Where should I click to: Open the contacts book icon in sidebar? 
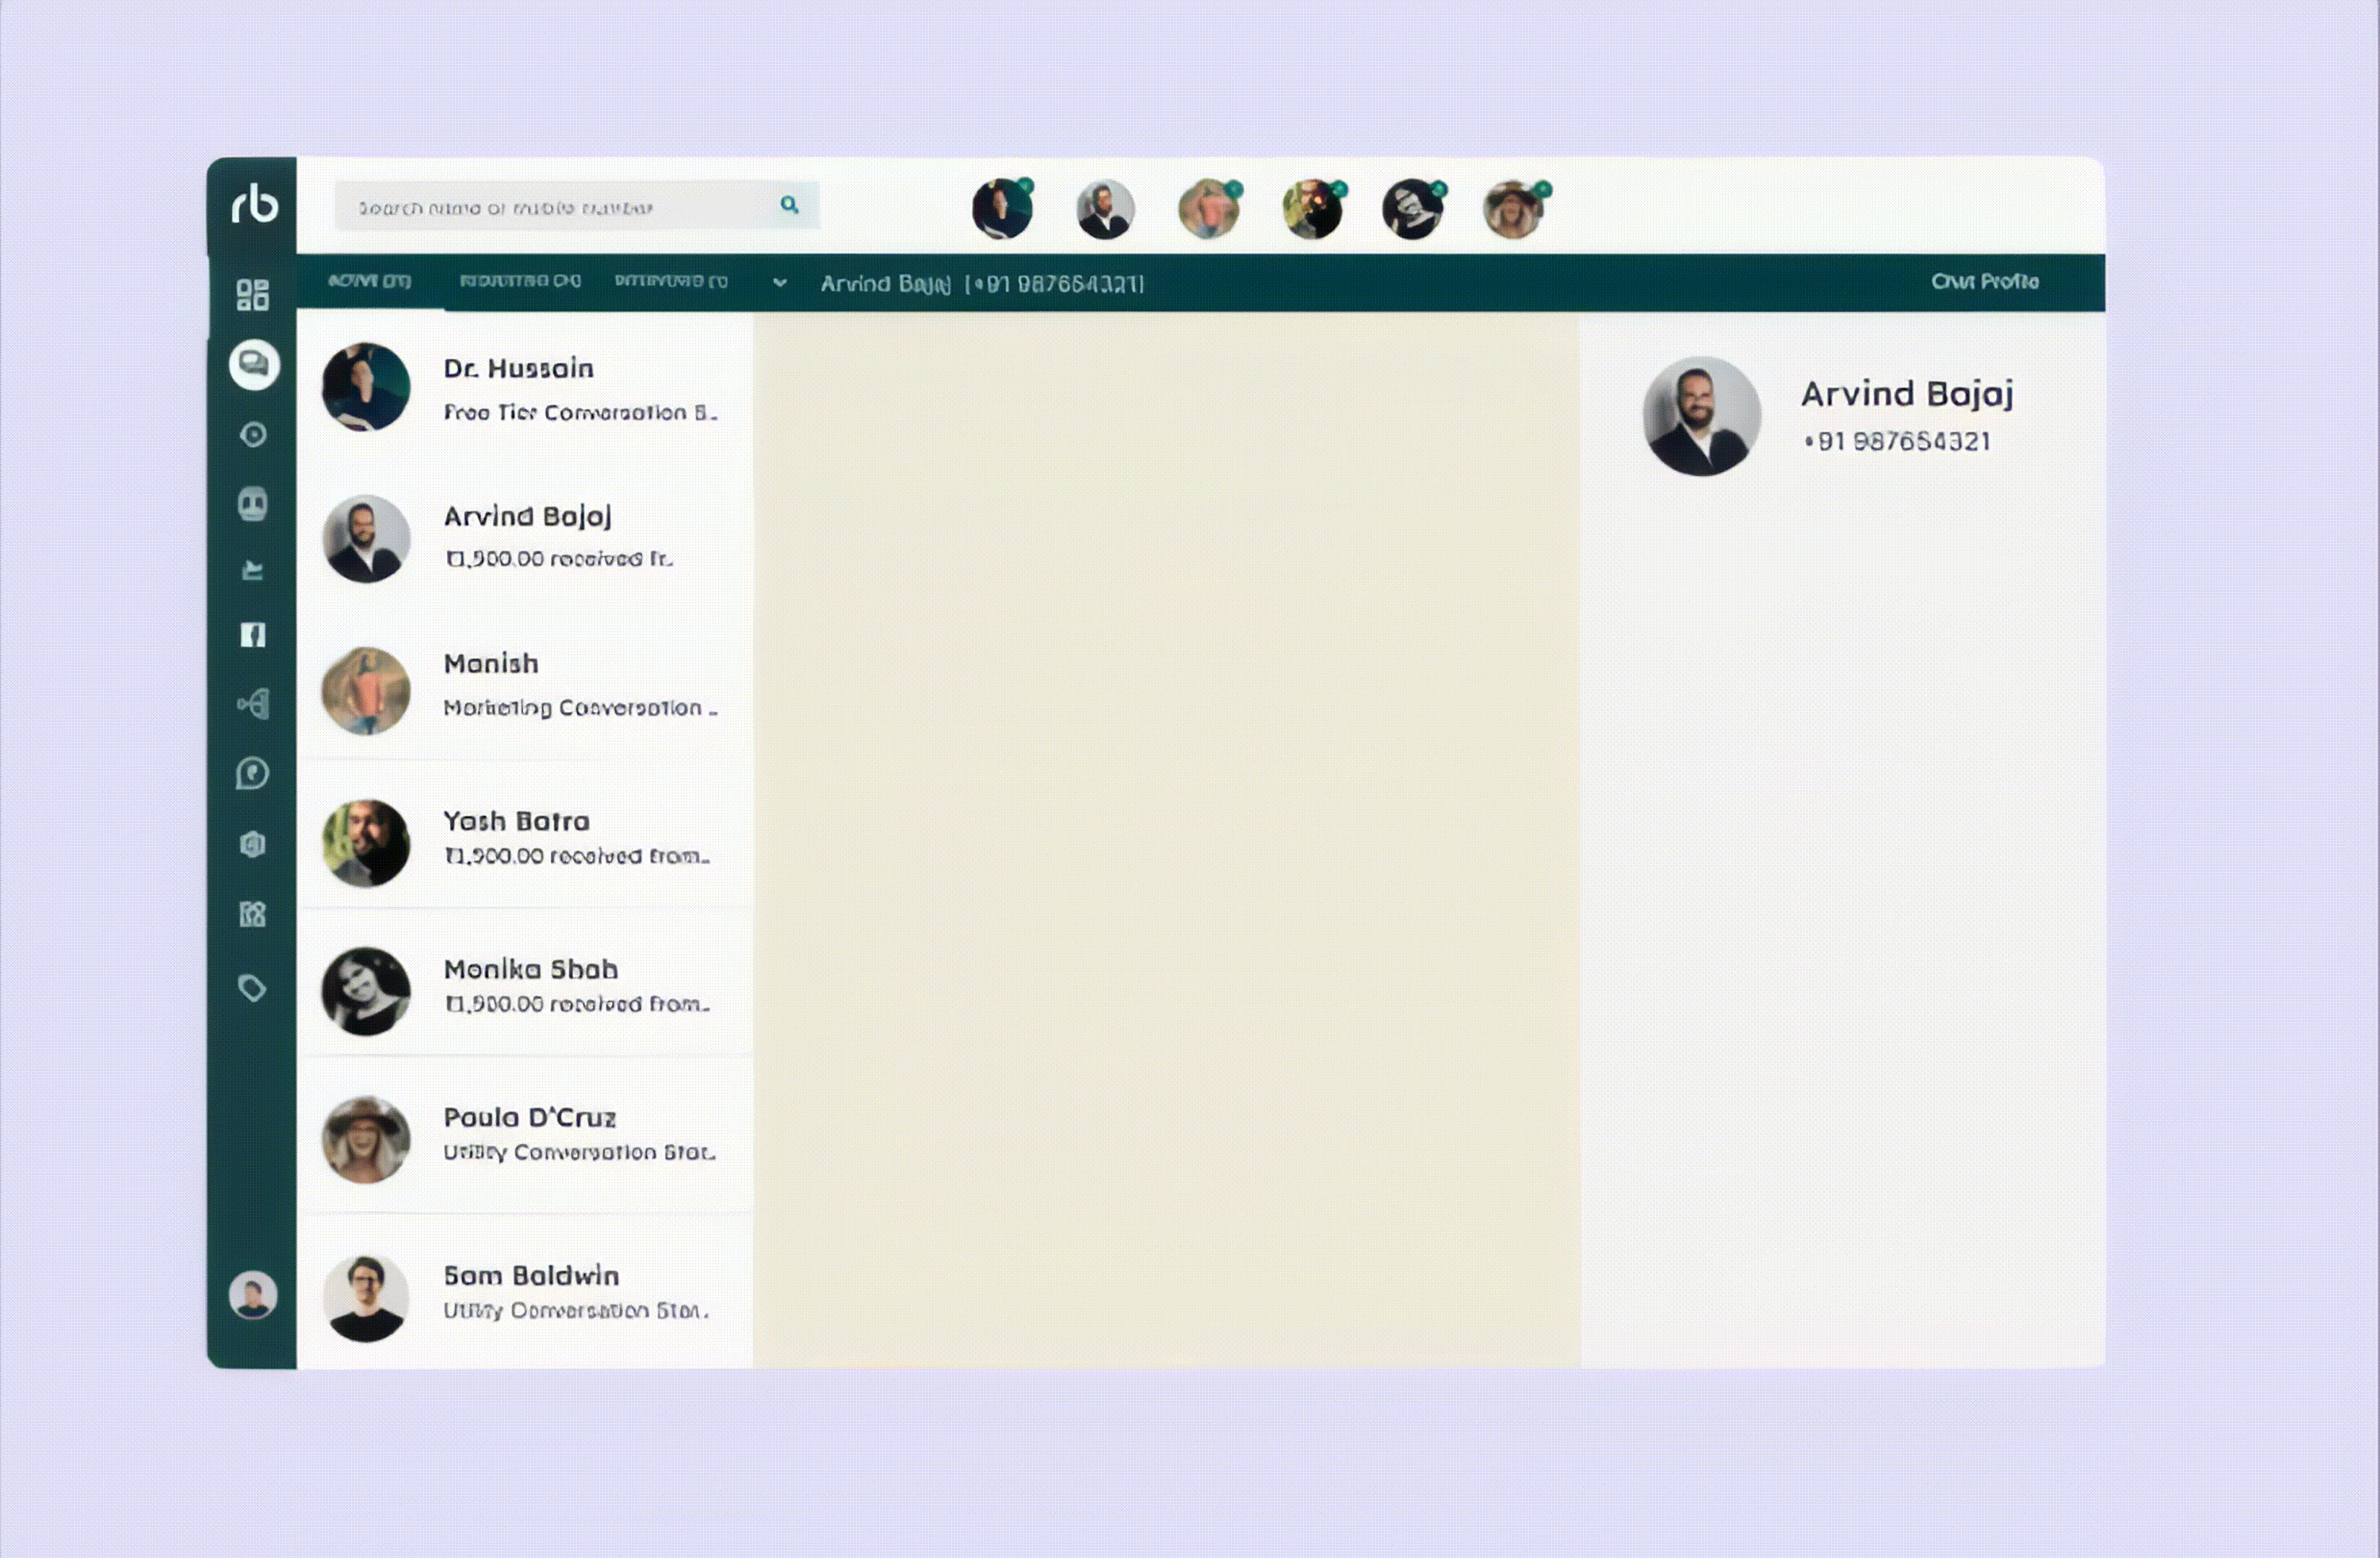tap(253, 504)
